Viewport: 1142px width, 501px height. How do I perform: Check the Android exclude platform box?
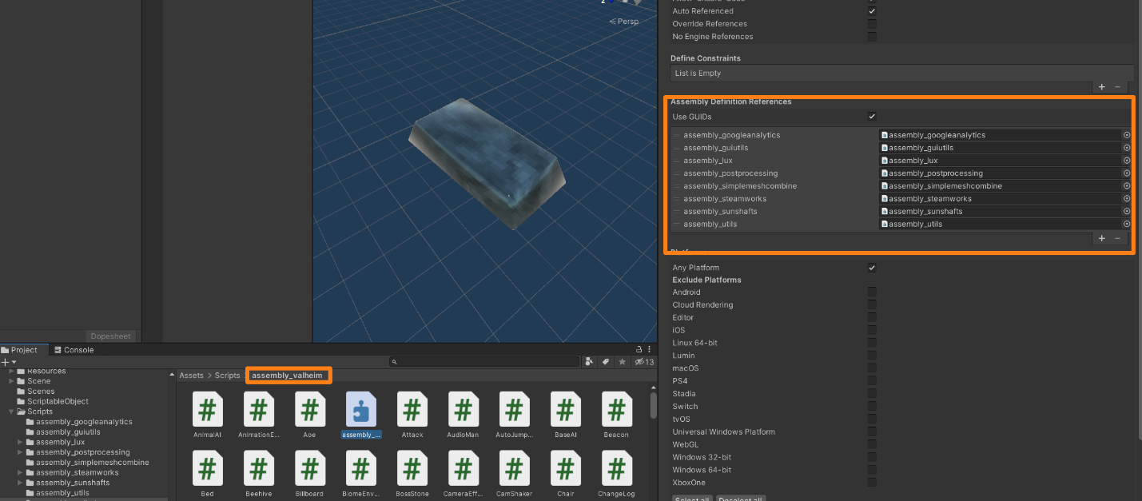click(x=872, y=292)
